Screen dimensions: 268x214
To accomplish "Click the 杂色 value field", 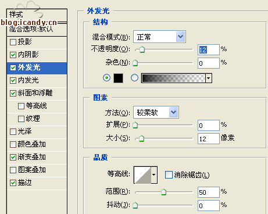I will 209,63.
